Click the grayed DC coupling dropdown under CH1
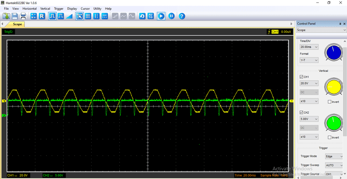 click(x=309, y=92)
